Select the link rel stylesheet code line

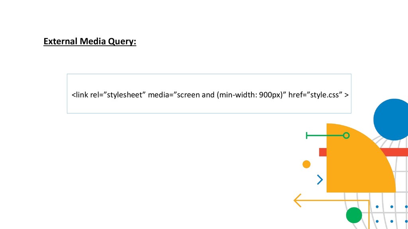coord(210,95)
